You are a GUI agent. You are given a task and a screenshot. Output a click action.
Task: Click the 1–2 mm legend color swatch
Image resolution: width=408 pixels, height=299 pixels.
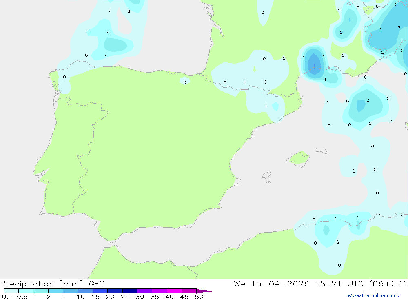tap(41, 291)
